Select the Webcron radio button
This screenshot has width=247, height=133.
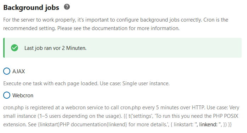pos(7,95)
